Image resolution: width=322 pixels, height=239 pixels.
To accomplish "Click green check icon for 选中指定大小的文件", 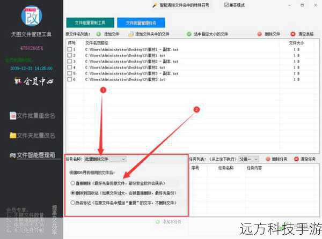I will (189, 34).
